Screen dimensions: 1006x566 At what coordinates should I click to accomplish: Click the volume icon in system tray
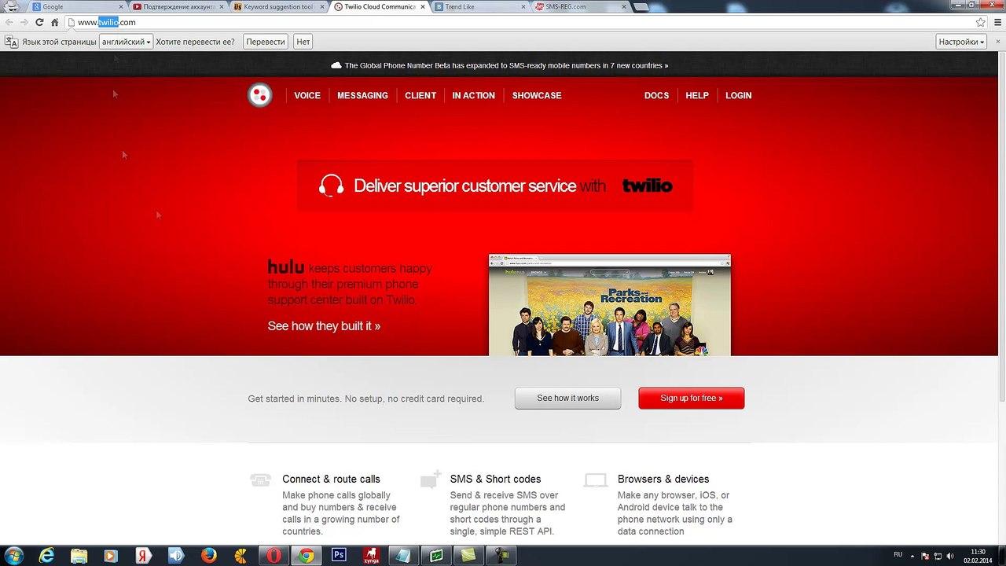coord(950,556)
